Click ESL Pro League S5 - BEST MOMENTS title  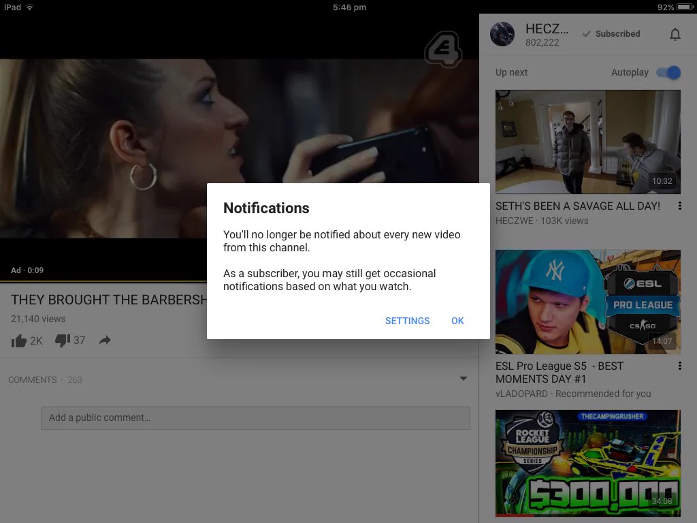(x=560, y=373)
